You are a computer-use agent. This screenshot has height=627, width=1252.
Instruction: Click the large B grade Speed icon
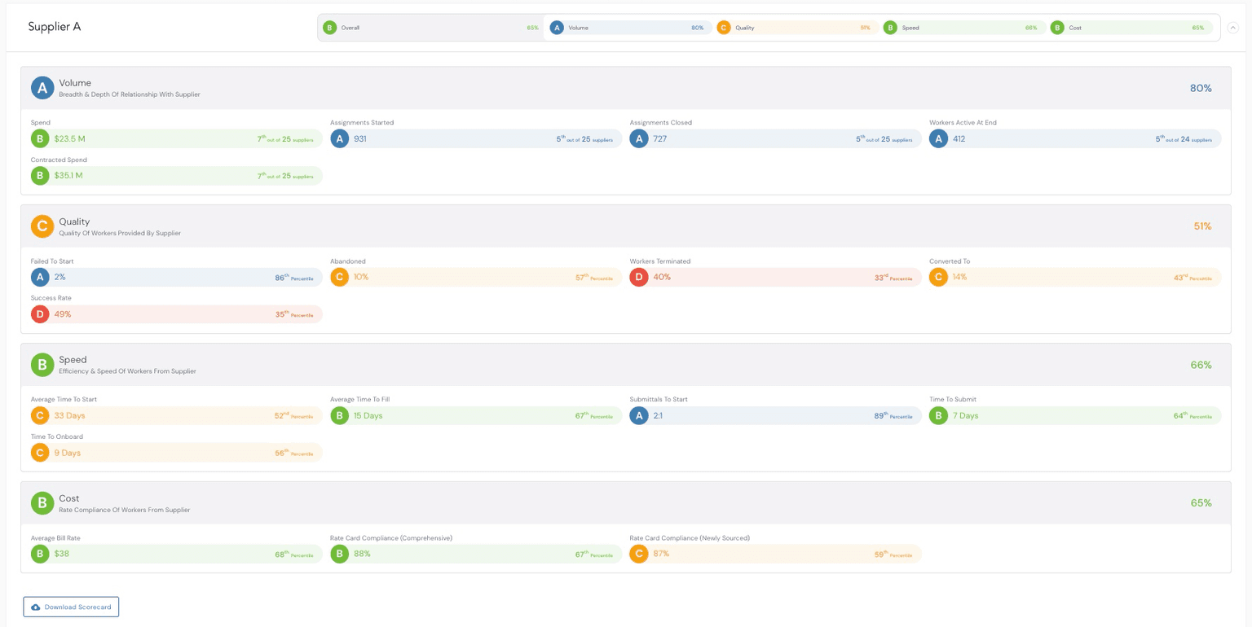click(x=42, y=365)
